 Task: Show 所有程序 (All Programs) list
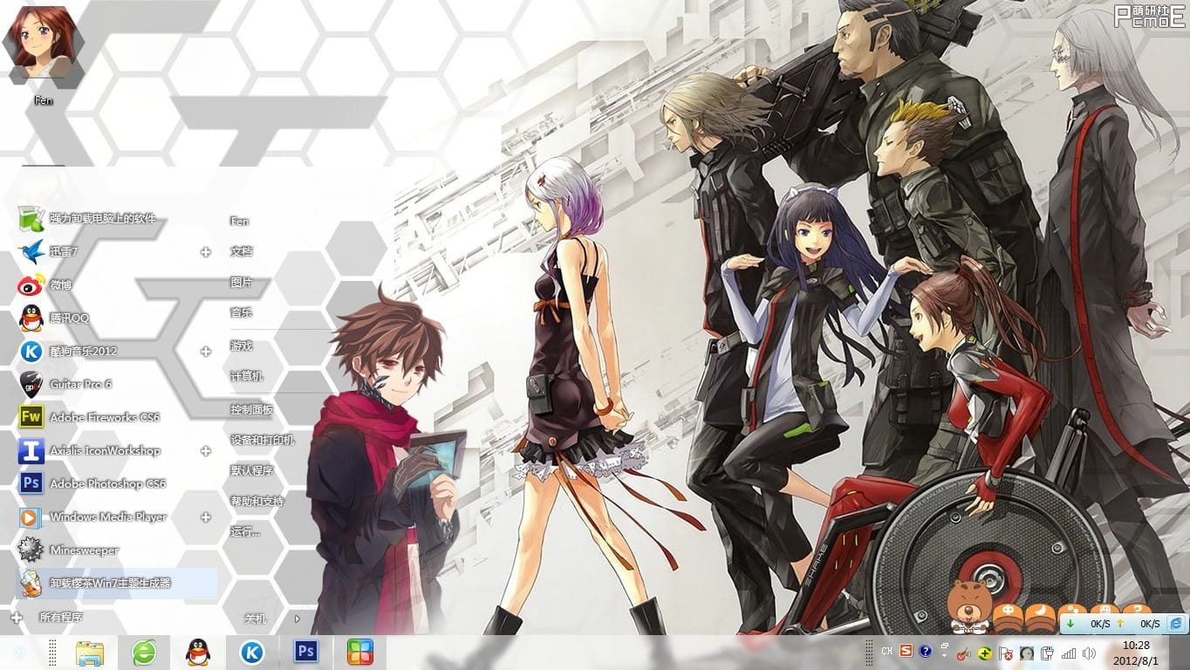[60, 617]
